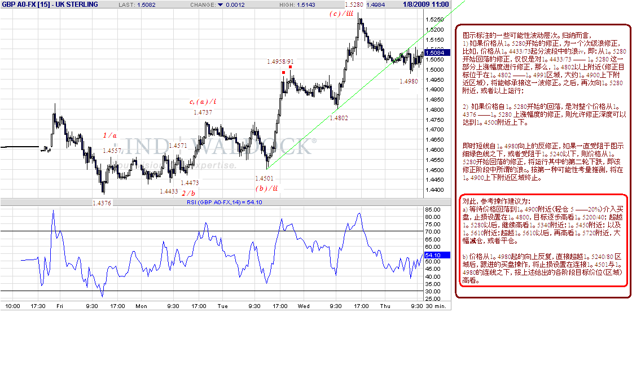Screen dimensions: 632x378
Task: Click the 1.4802 annotation under the candles
Action: [x=339, y=118]
